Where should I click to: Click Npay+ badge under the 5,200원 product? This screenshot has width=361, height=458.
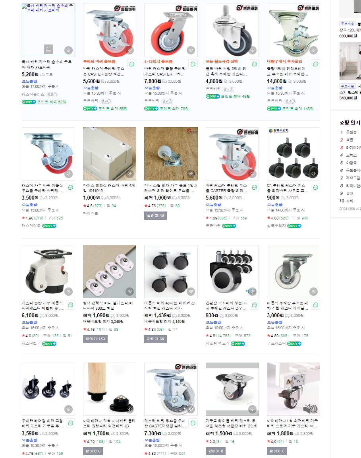29,102
